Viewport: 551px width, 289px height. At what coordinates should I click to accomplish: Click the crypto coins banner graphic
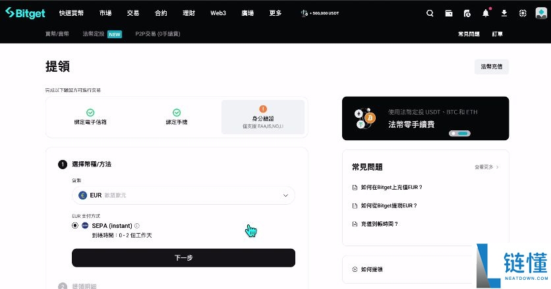tap(365, 118)
